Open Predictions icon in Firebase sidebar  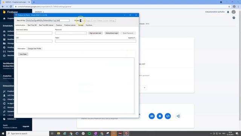tap(4, 91)
